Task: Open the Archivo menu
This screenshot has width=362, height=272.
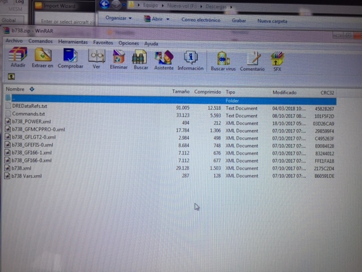Action: [x=14, y=42]
